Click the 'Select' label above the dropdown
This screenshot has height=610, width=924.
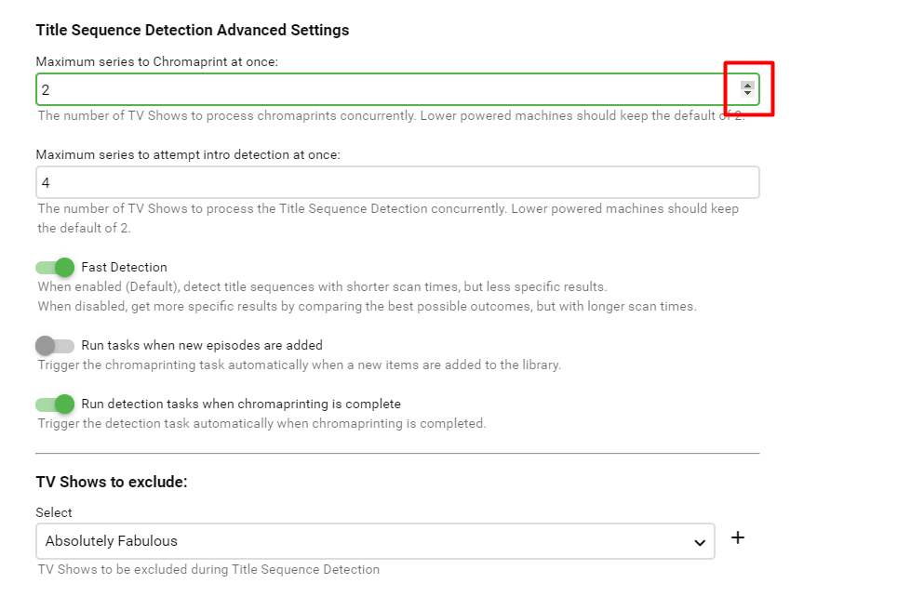(x=54, y=512)
